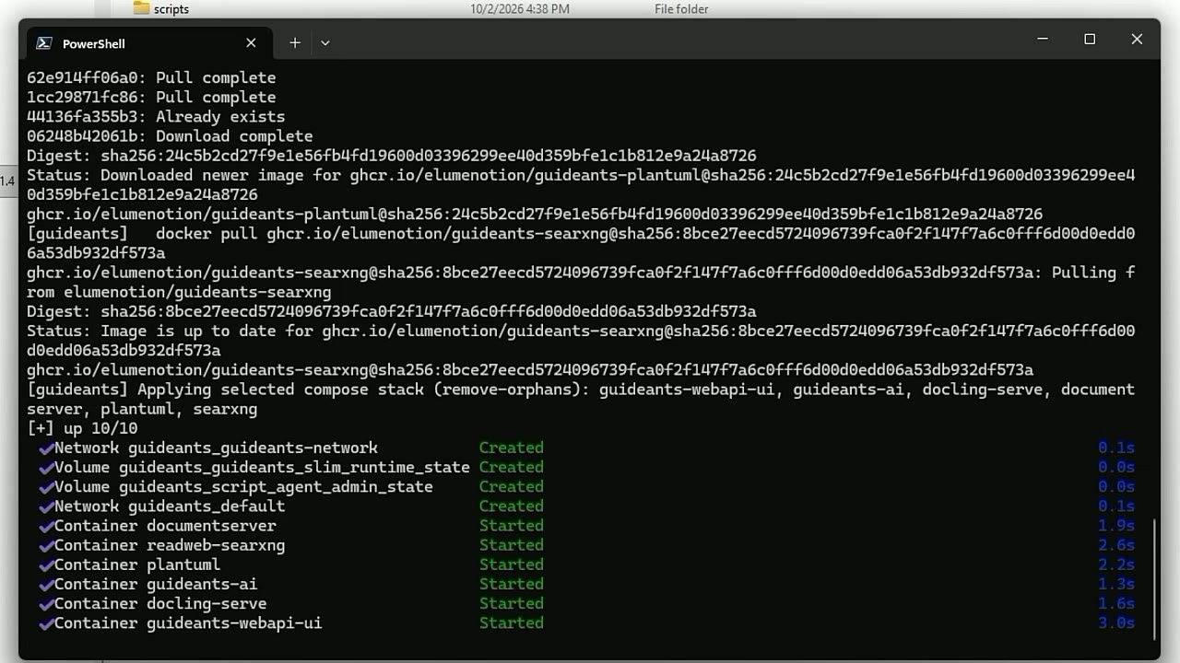Screen dimensions: 1180x663
Task: Click the PowerShell icon in the tab
Action: click(43, 43)
